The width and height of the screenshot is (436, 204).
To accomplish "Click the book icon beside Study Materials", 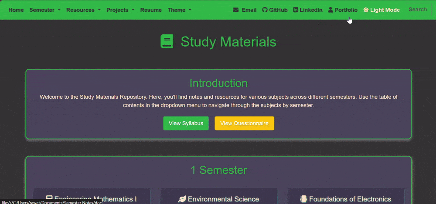I will tap(167, 42).
